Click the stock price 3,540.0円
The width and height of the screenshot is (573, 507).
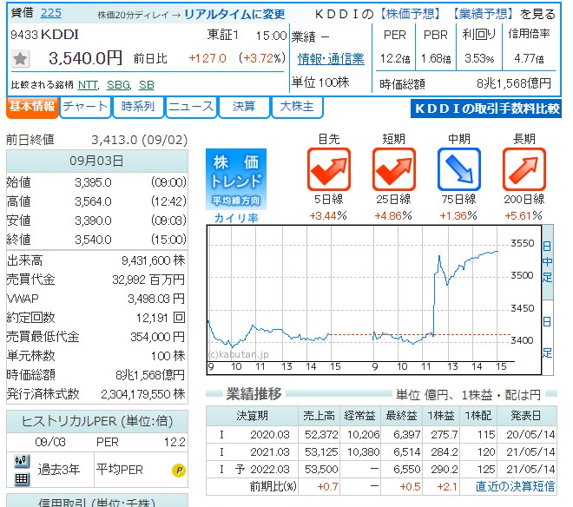click(x=85, y=58)
